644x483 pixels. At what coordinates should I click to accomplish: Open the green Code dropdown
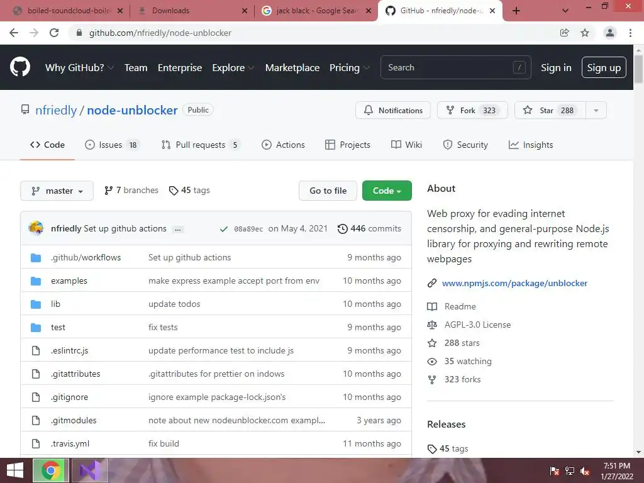387,191
